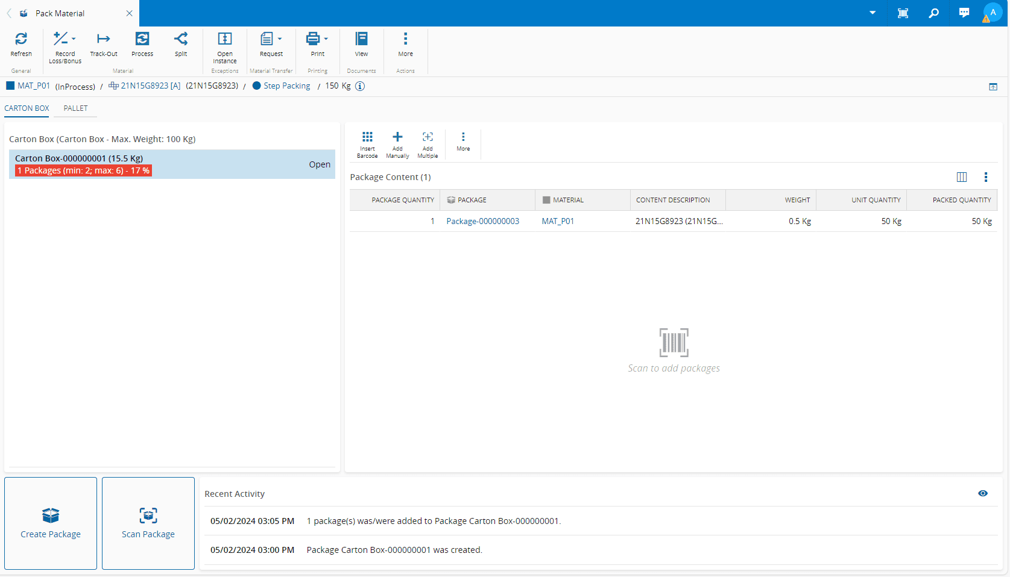1010x577 pixels.
Task: Click the Insert Barcode icon
Action: (x=367, y=137)
